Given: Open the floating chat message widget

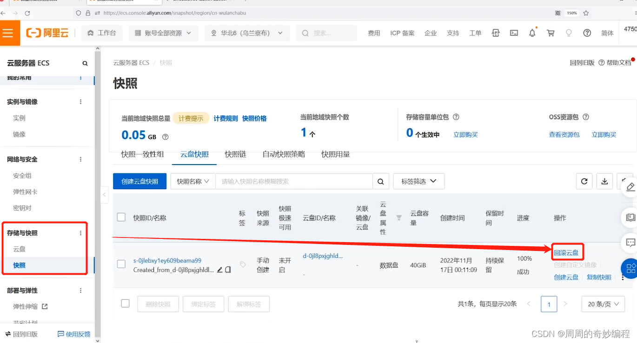Looking at the screenshot, I should (630, 243).
